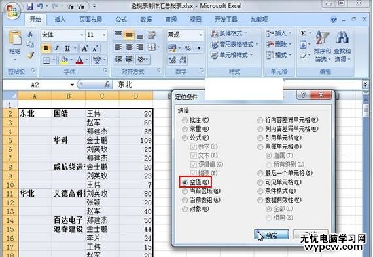Click the wrap text icon
This screenshot has width=373, height=257.
152,35
